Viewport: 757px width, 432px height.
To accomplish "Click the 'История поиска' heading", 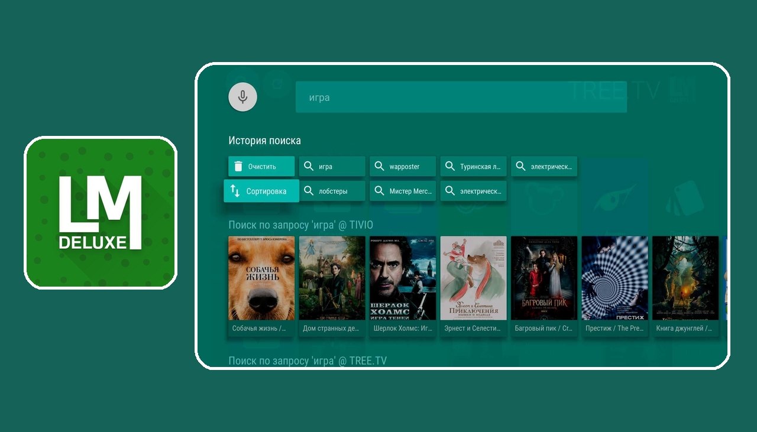I will point(264,141).
